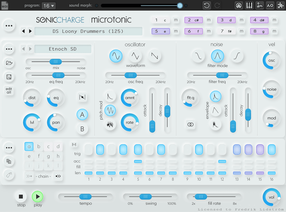Select linear noise envelope icon
286x212 pixels.
pyautogui.click(x=215, y=111)
